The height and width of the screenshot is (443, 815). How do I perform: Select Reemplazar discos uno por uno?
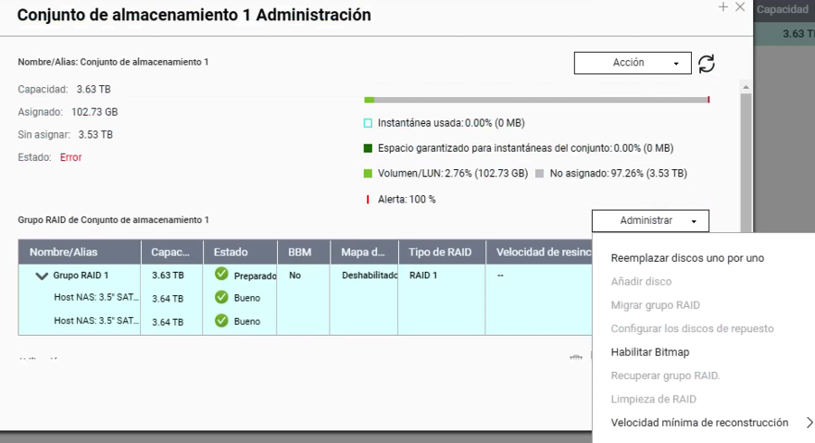[687, 258]
